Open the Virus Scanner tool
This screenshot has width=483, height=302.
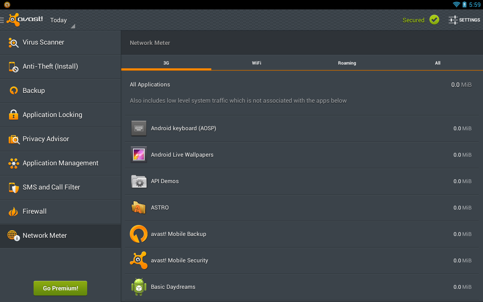[x=13, y=42]
